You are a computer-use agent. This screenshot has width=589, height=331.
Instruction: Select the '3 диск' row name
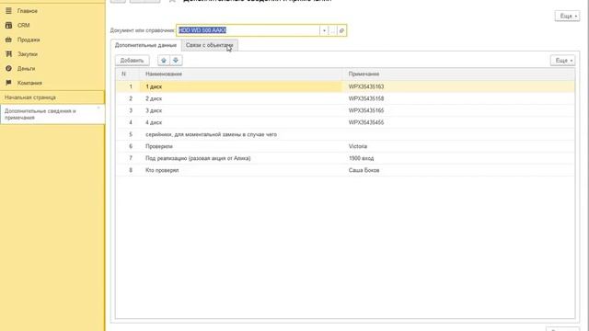coord(154,110)
